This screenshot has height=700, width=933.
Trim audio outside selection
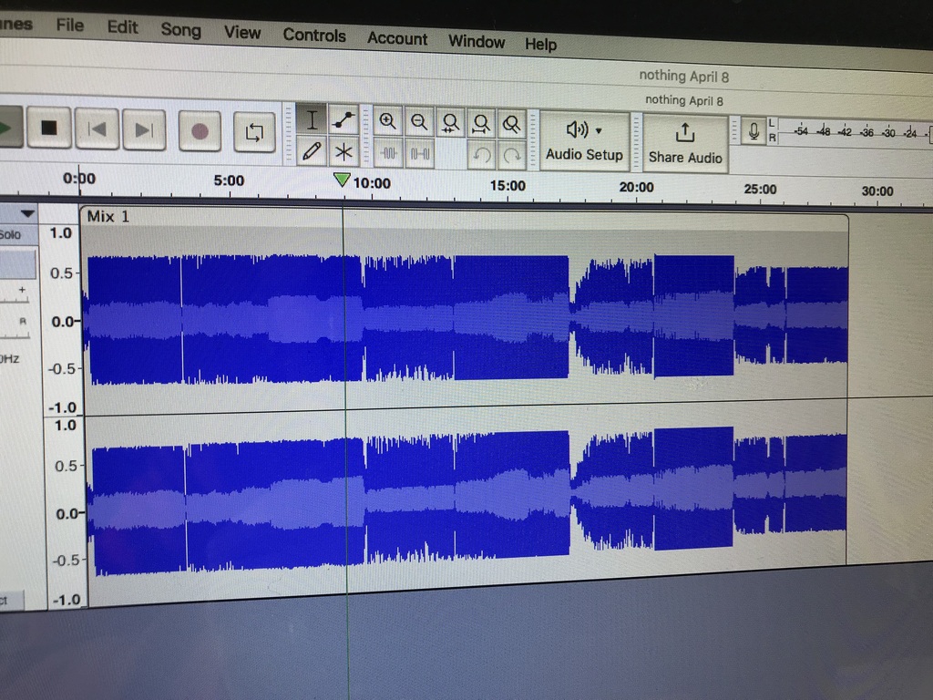pos(388,153)
